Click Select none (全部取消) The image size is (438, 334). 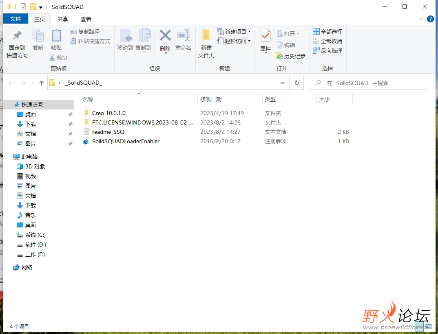click(327, 41)
